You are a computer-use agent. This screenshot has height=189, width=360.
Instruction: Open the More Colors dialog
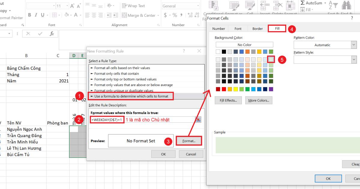pos(258,100)
